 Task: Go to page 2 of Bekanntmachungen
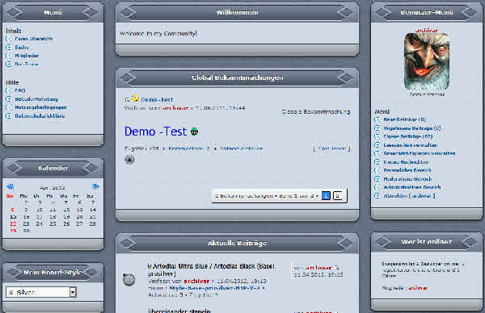pyautogui.click(x=337, y=196)
